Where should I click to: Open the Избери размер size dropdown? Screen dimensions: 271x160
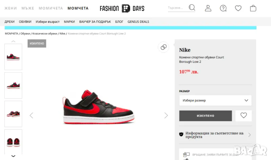215,100
